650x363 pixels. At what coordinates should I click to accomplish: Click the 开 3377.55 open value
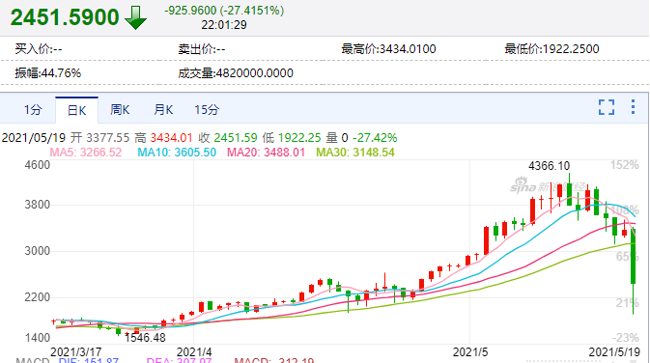coord(99,138)
